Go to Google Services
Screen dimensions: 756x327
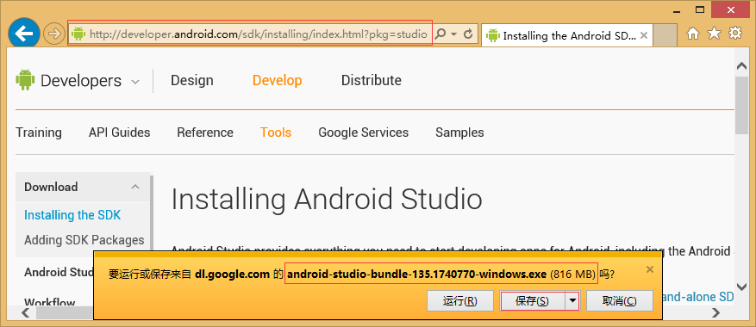[364, 133]
